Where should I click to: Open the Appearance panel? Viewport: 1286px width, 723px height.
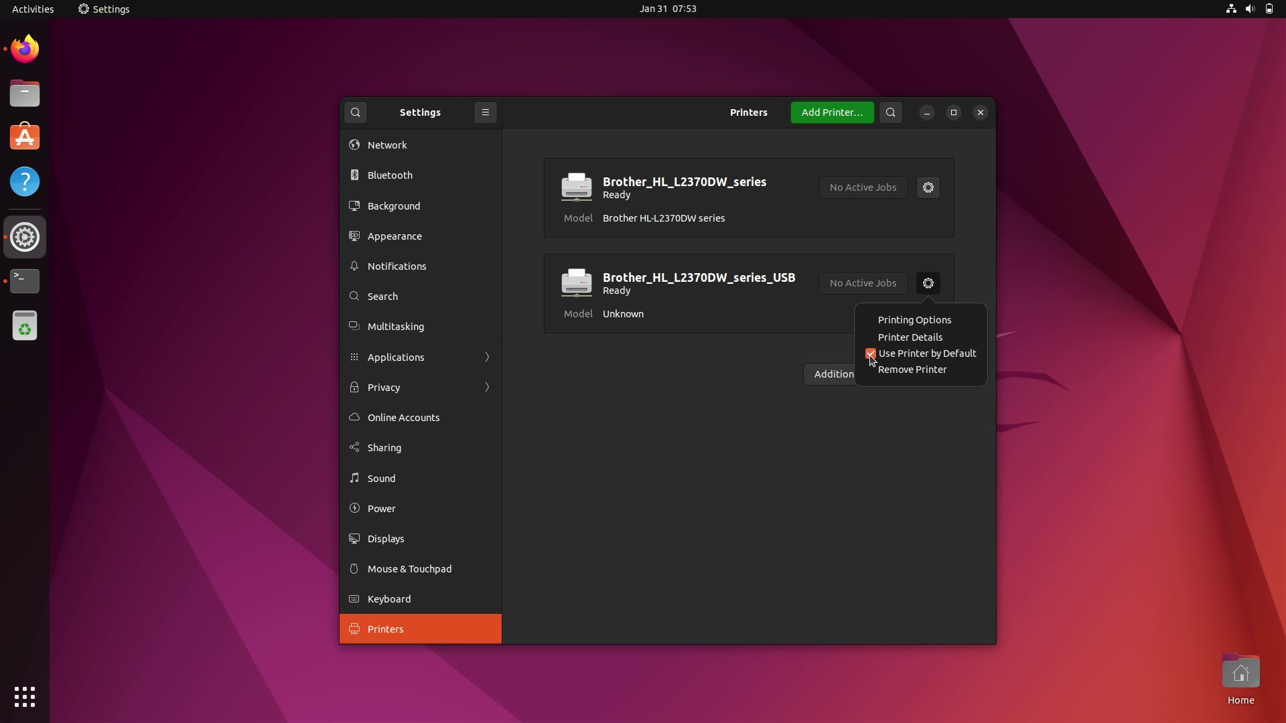pyautogui.click(x=421, y=236)
